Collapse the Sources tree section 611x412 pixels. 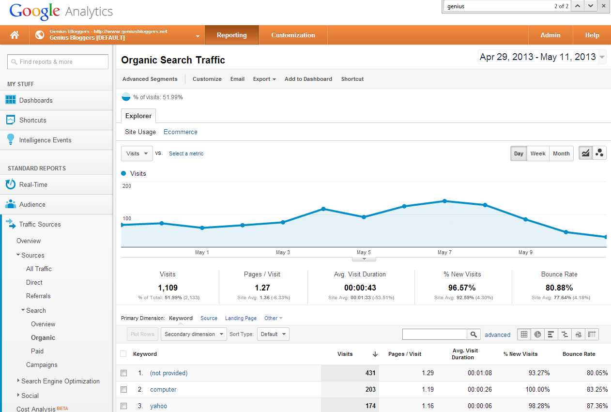[x=18, y=255]
